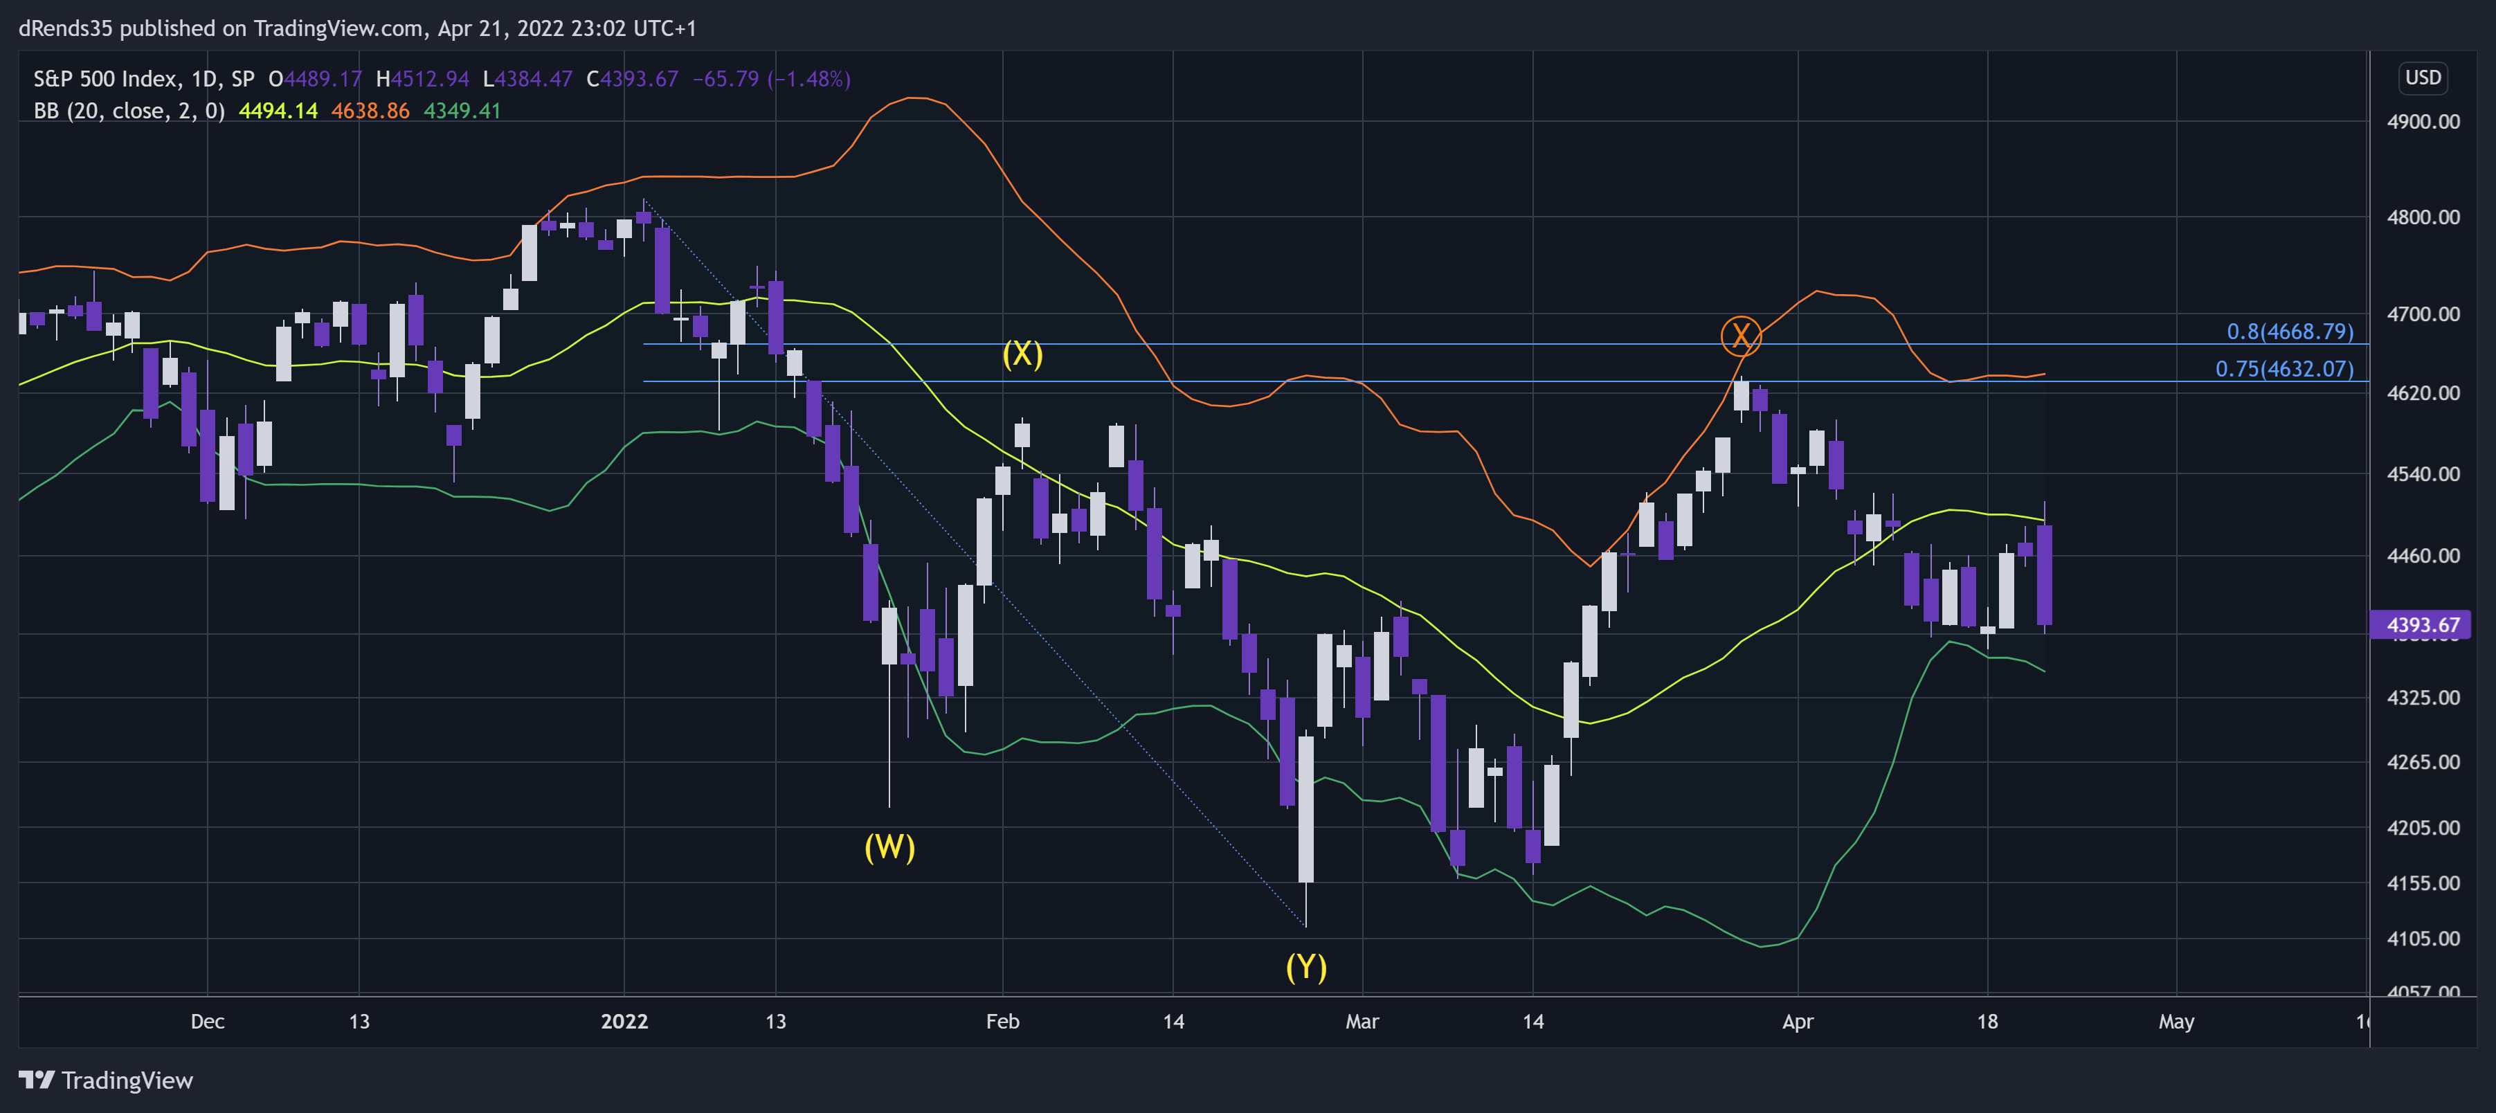Click the BB lower value 4349.41
Viewport: 2496px width, 1113px height.
pos(462,111)
